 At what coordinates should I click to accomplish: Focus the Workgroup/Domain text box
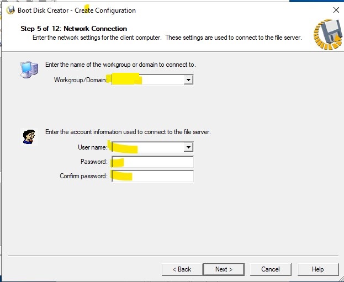pyautogui.click(x=147, y=80)
